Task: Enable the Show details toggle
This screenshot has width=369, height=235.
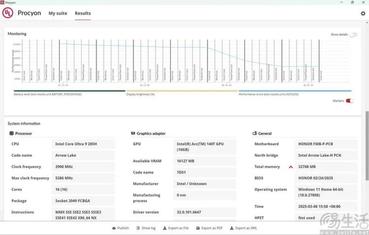Action: pos(353,35)
